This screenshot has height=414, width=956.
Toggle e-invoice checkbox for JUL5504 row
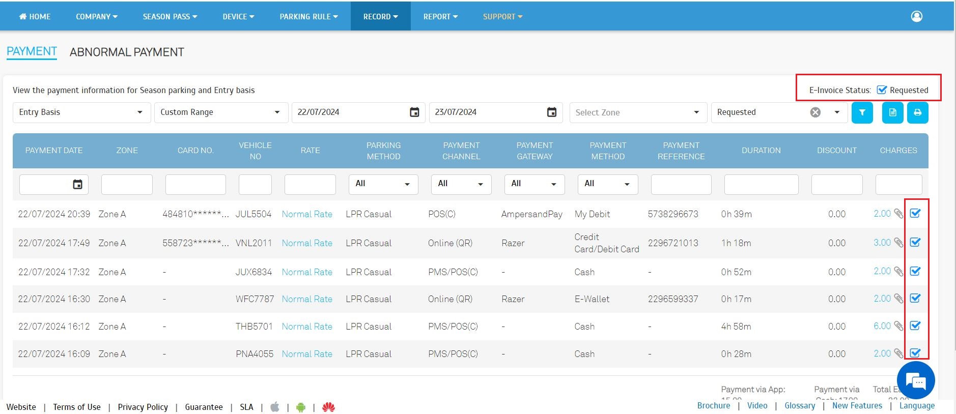(x=915, y=213)
